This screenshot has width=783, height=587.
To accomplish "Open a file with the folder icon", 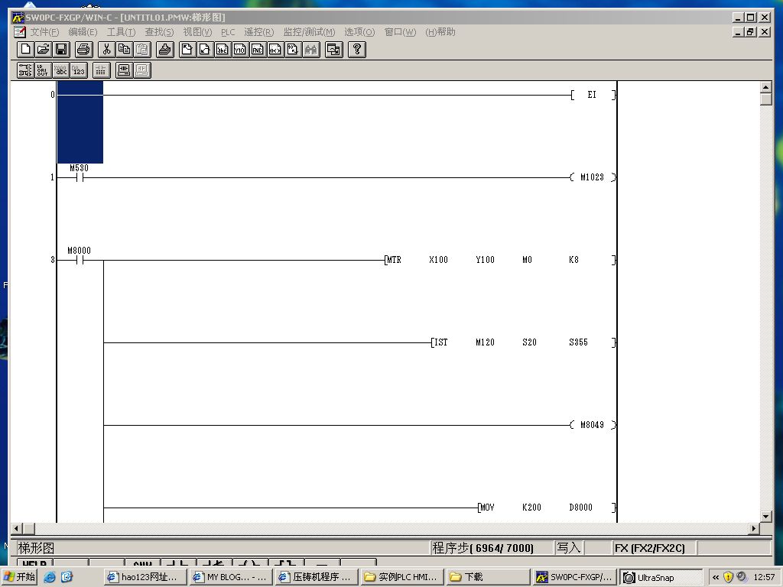I will (44, 50).
